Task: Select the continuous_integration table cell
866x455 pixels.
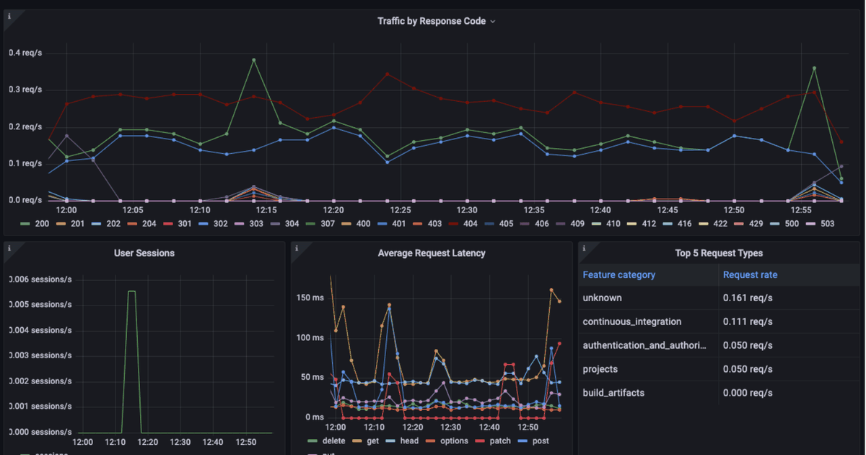Action: click(648, 321)
